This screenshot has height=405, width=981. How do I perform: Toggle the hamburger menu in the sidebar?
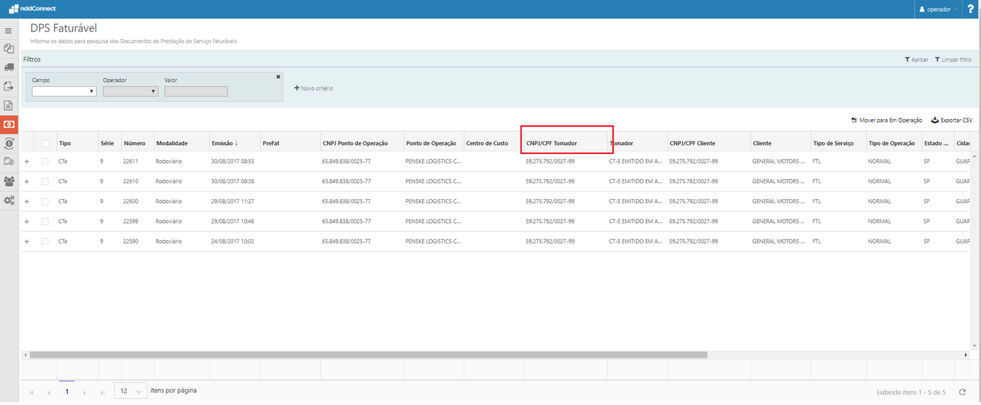click(x=8, y=31)
